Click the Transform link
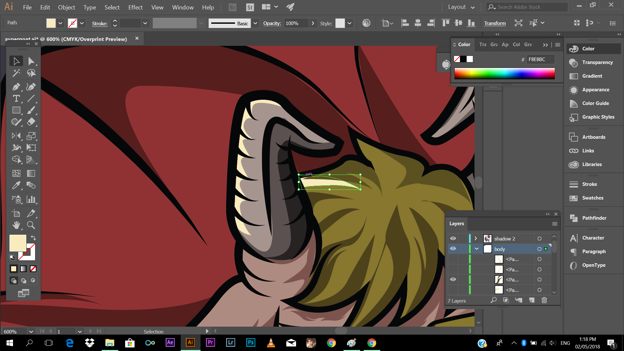Screen dimensions: 624x351 [x=495, y=23]
